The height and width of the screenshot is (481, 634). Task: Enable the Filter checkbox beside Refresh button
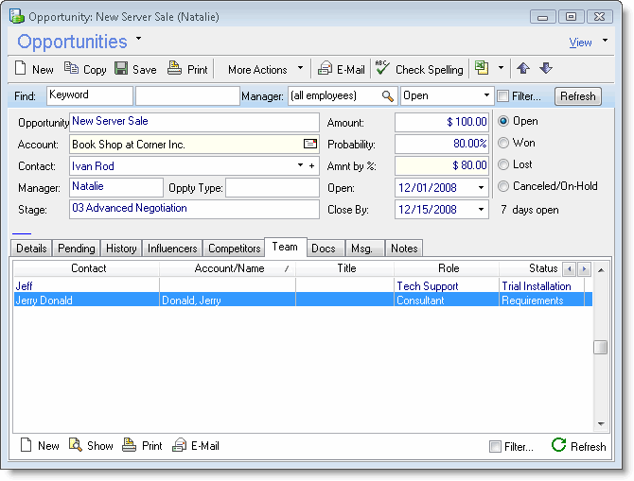503,96
